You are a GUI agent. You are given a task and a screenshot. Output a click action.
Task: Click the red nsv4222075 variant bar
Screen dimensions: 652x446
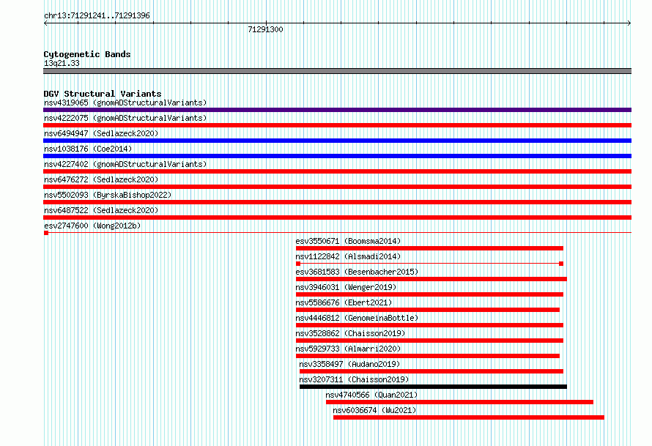coord(337,125)
